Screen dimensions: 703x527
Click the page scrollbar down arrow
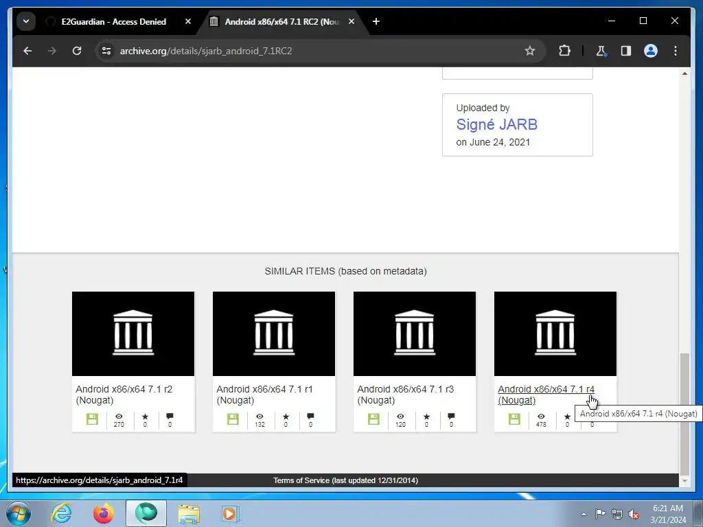(684, 481)
